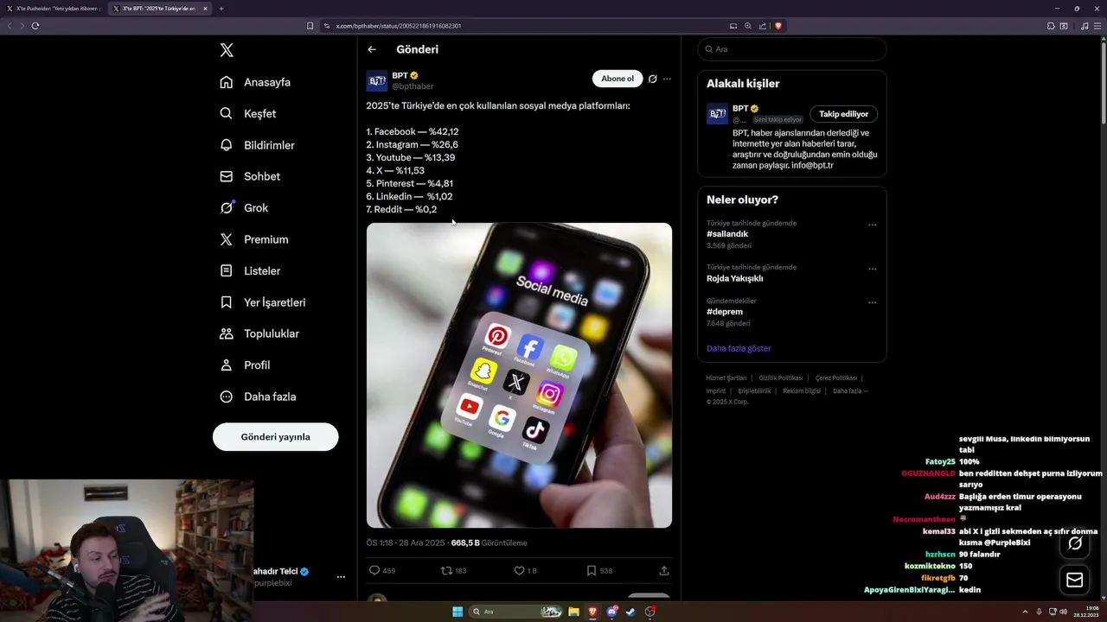Open Erişilebilirlik footer link

[x=754, y=390]
